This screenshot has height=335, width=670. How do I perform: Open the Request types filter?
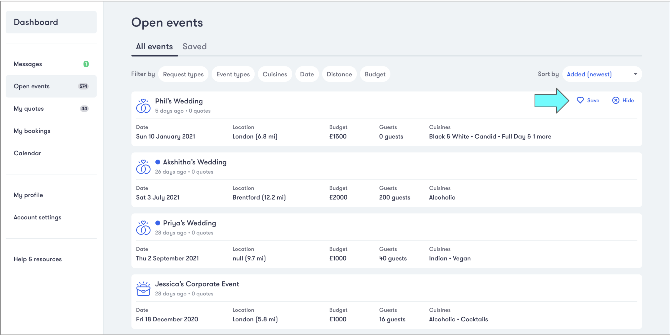pyautogui.click(x=183, y=74)
